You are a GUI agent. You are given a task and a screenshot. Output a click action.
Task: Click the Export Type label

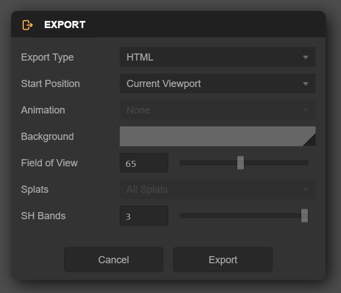click(x=47, y=57)
